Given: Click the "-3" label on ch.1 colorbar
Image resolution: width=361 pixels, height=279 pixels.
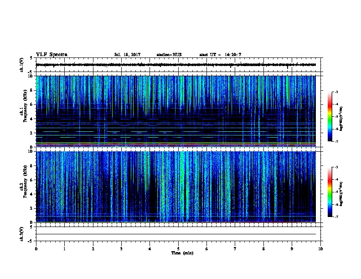Looking at the screenshot, I should [x=336, y=92].
